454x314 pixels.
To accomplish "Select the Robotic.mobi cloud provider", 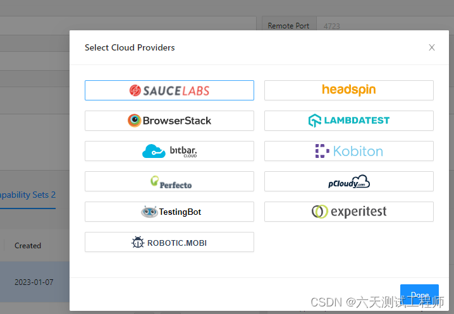I will [x=169, y=242].
